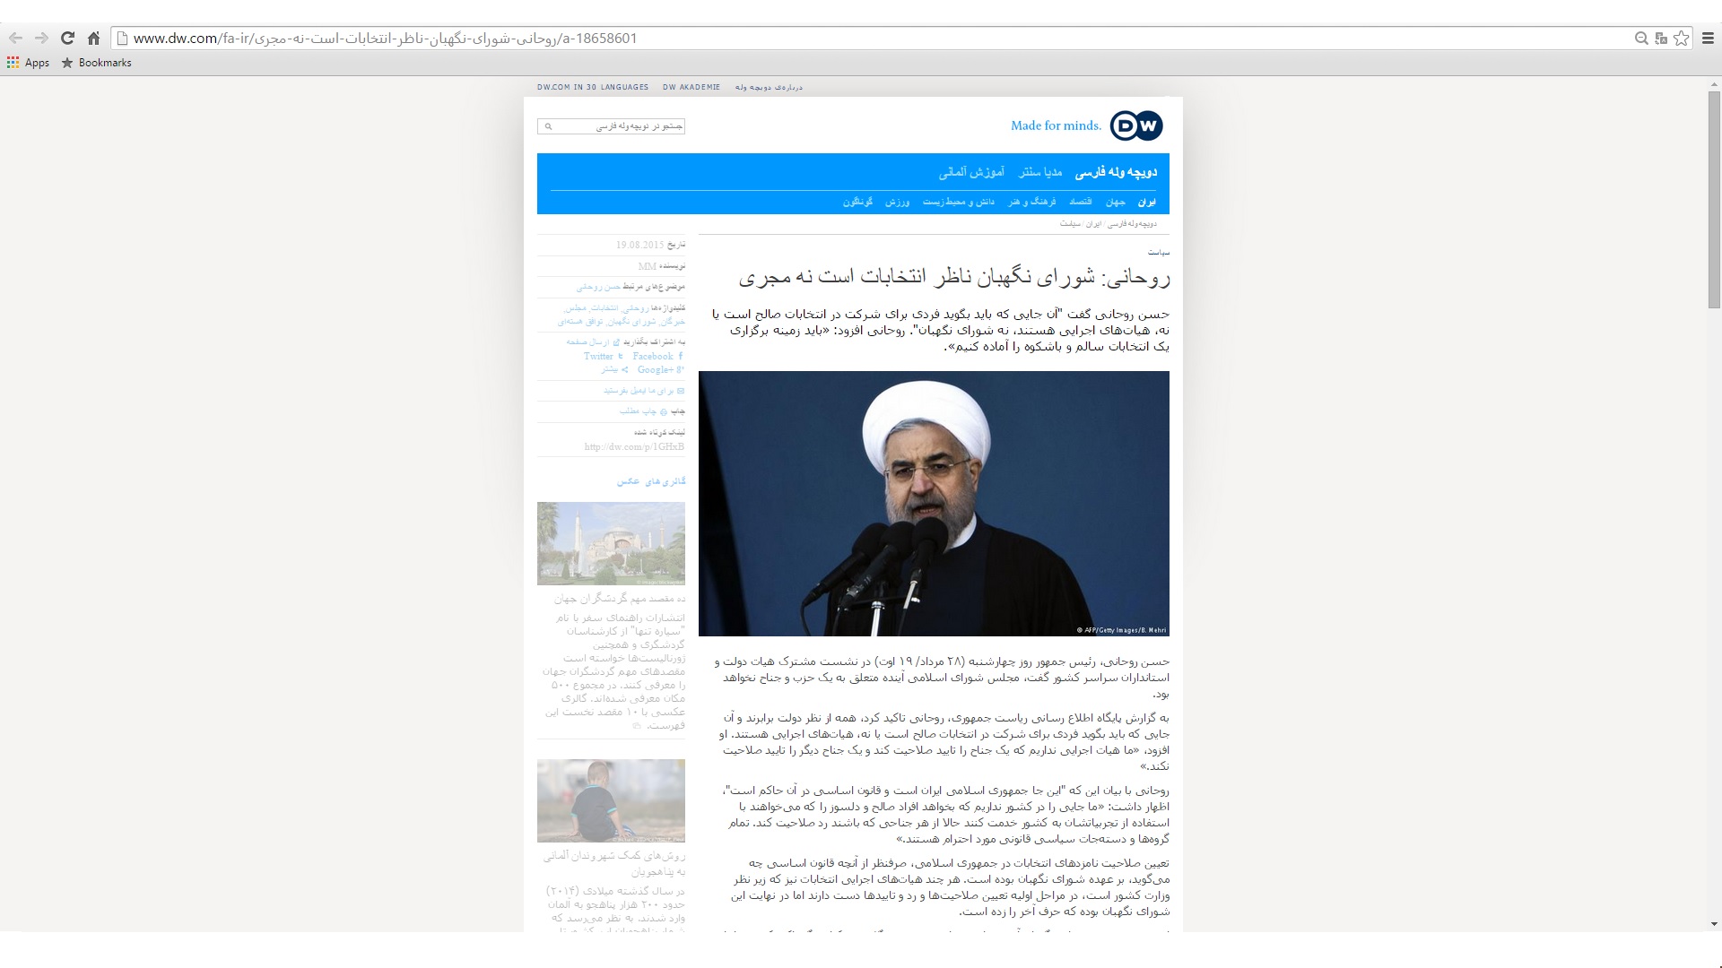Bookmark this page with the star icon
Image resolution: width=1722 pixels, height=968 pixels.
tap(1681, 39)
